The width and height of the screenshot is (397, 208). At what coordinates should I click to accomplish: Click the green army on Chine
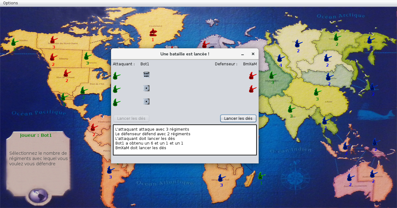point(317,92)
